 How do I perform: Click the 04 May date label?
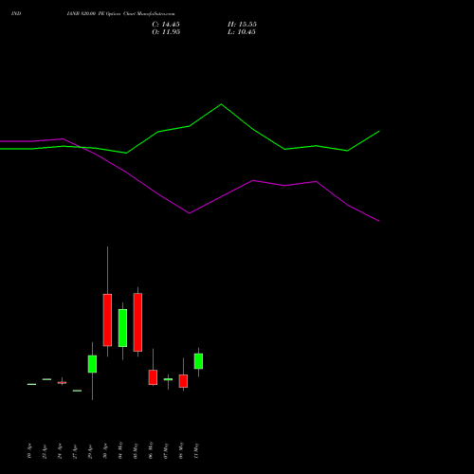click(120, 451)
